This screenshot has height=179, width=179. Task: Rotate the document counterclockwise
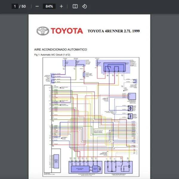coord(84,6)
